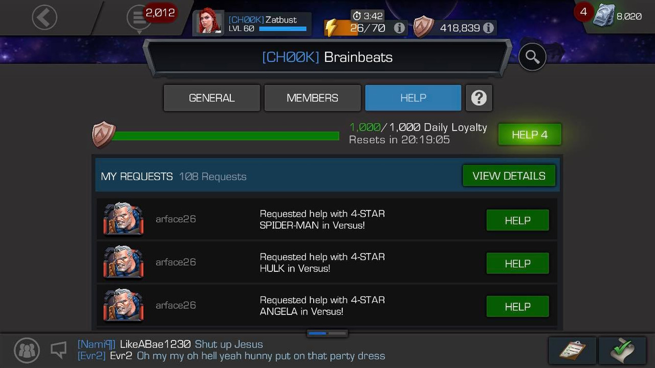Open the main menu with 2,012 badge
The height and width of the screenshot is (368, 655).
click(x=139, y=18)
